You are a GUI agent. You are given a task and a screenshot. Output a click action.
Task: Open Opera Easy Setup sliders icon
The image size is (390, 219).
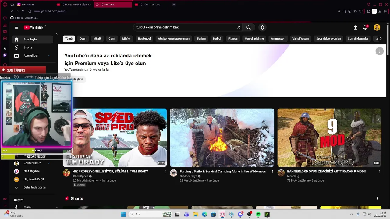385,11
